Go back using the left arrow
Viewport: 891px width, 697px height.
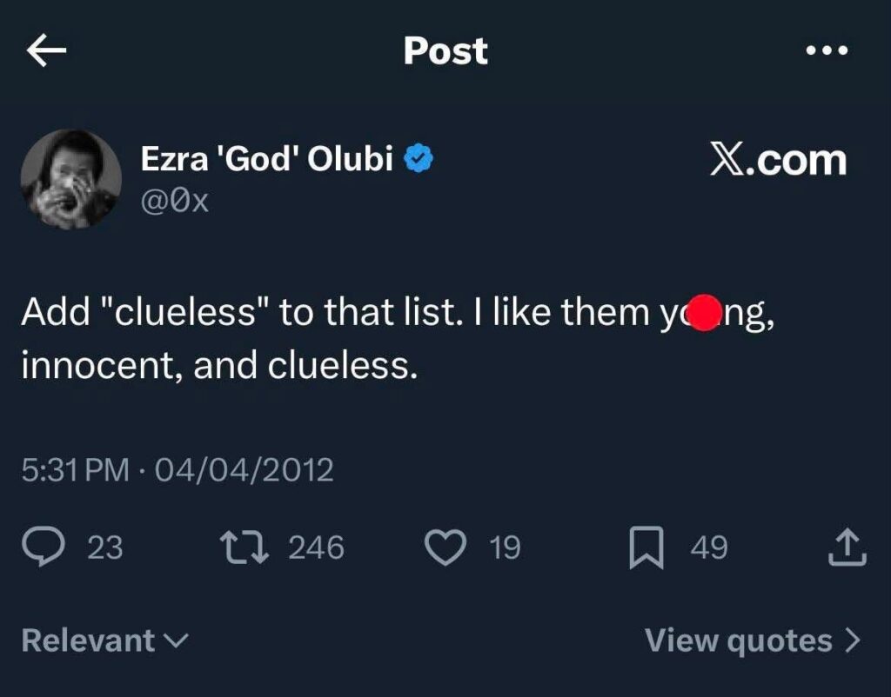[47, 52]
